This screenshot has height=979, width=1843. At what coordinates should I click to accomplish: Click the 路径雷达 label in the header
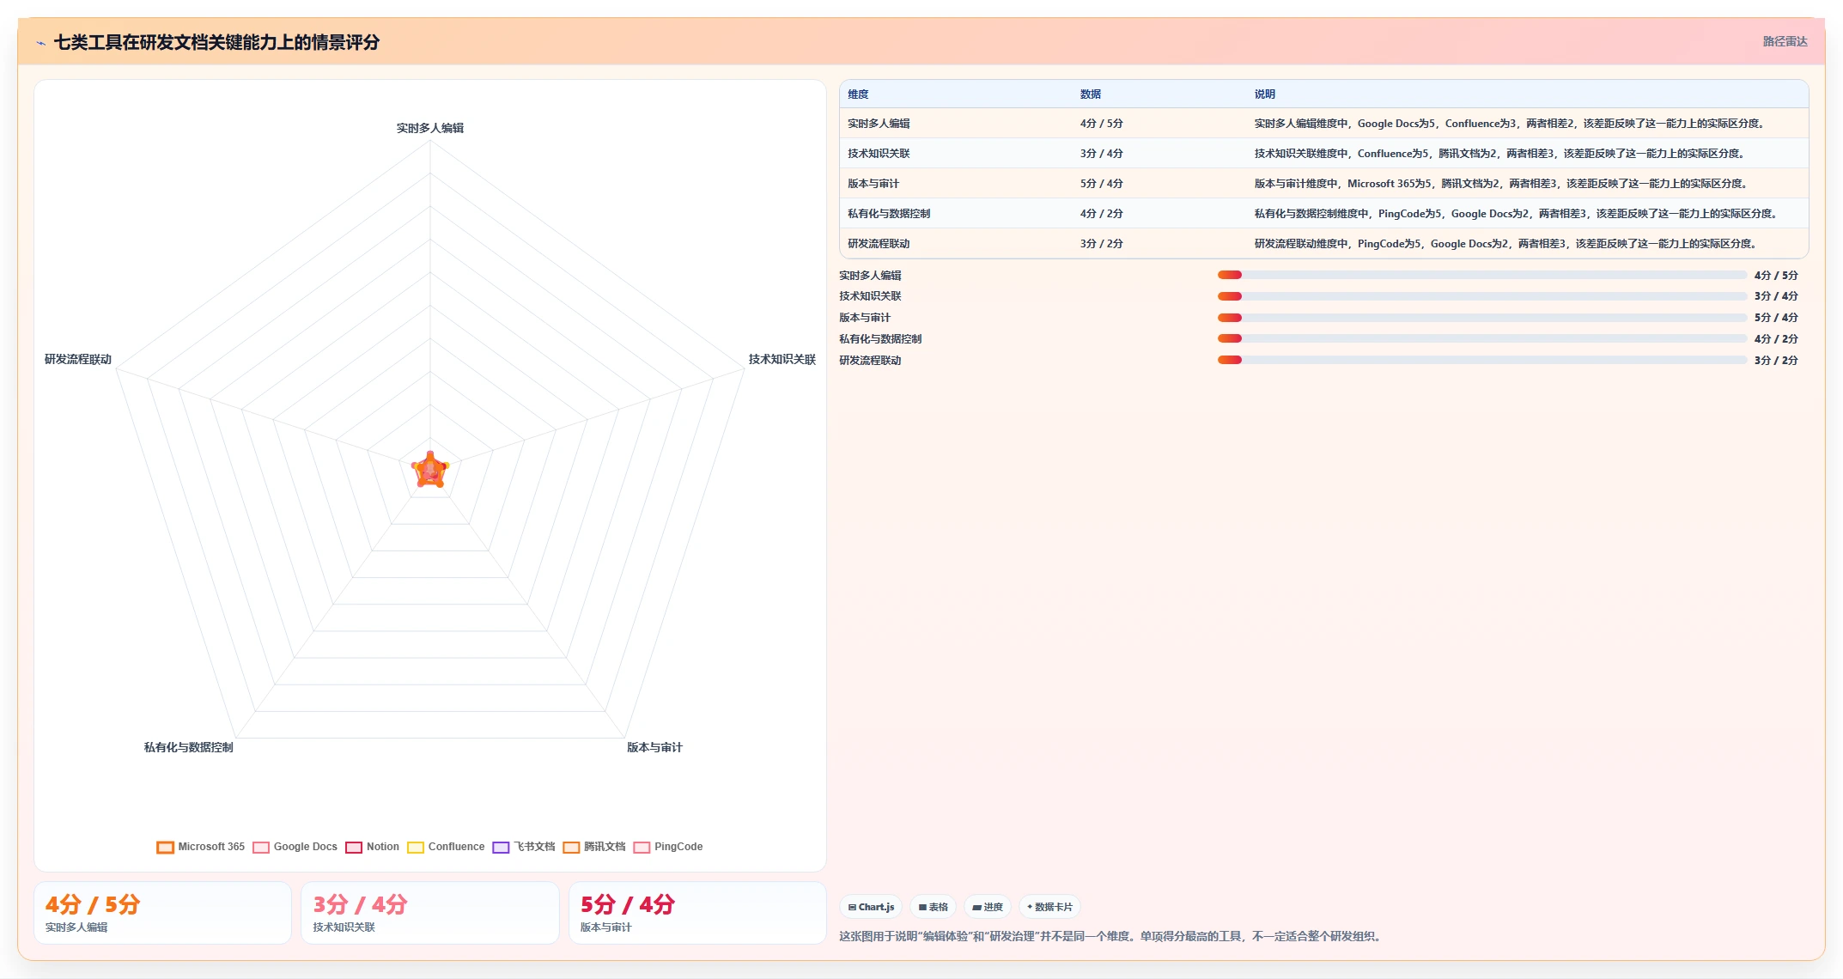click(x=1785, y=41)
